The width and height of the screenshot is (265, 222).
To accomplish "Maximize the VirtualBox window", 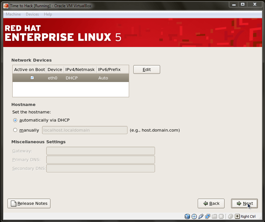I will point(243,5).
